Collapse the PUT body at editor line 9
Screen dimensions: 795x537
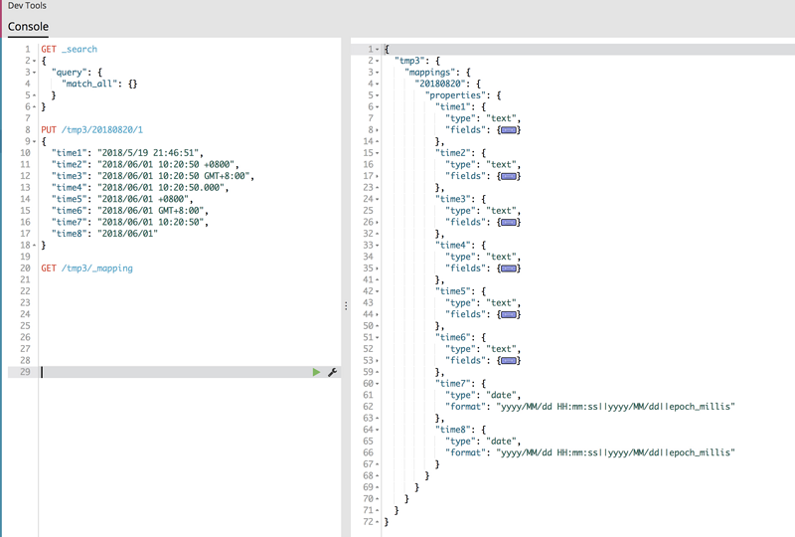pyautogui.click(x=34, y=141)
